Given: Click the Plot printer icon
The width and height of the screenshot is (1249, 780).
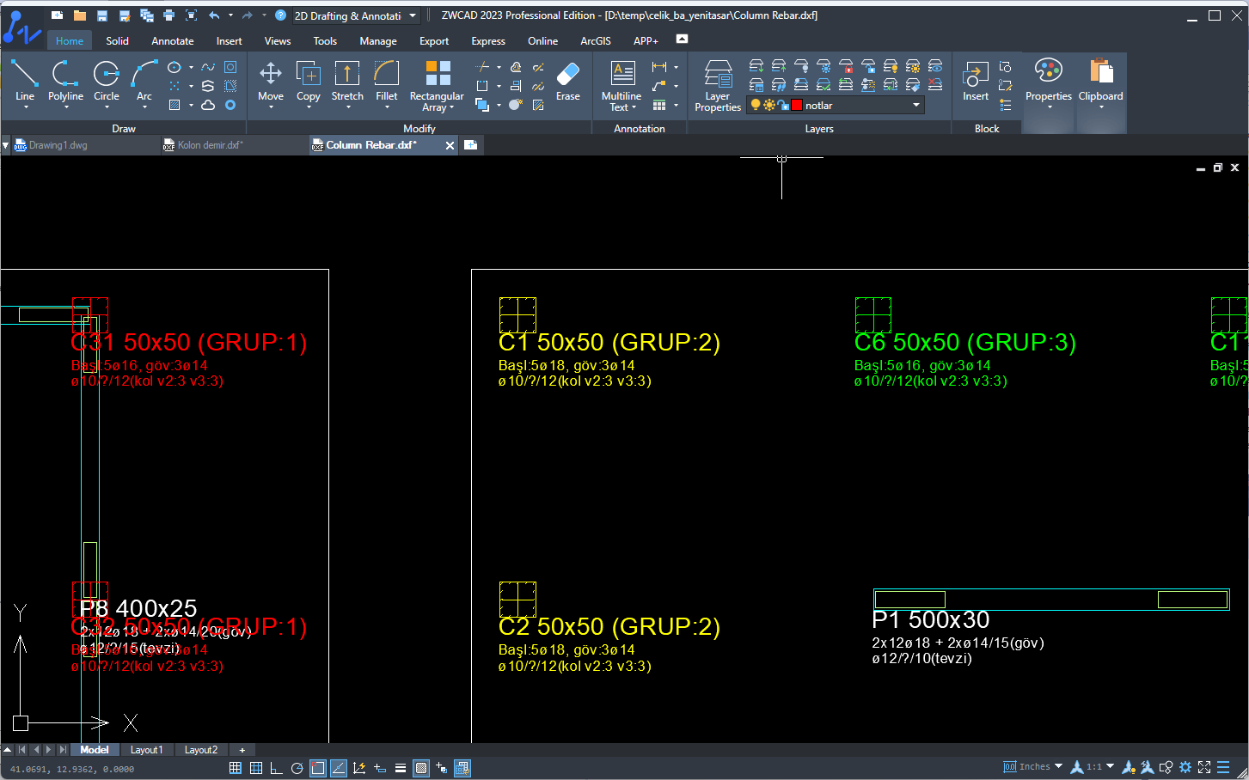Looking at the screenshot, I should tap(168, 15).
